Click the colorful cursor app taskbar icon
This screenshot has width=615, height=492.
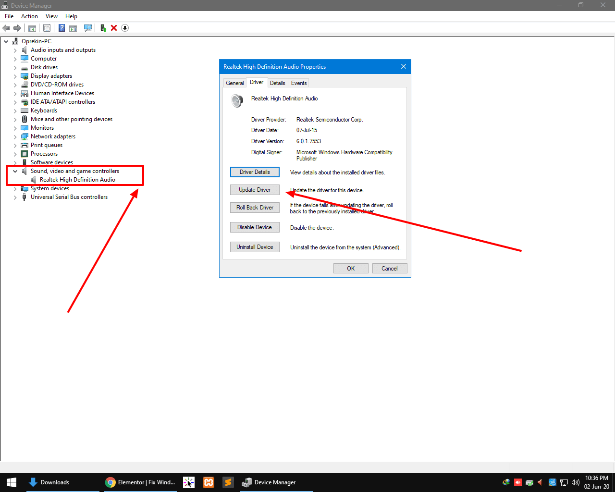(189, 482)
